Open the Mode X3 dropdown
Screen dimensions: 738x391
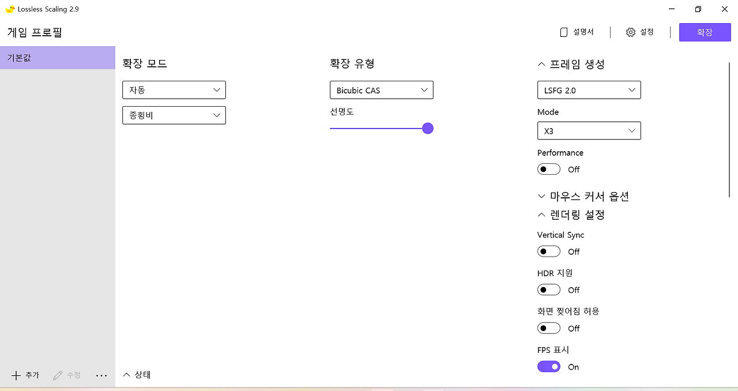pyautogui.click(x=589, y=130)
